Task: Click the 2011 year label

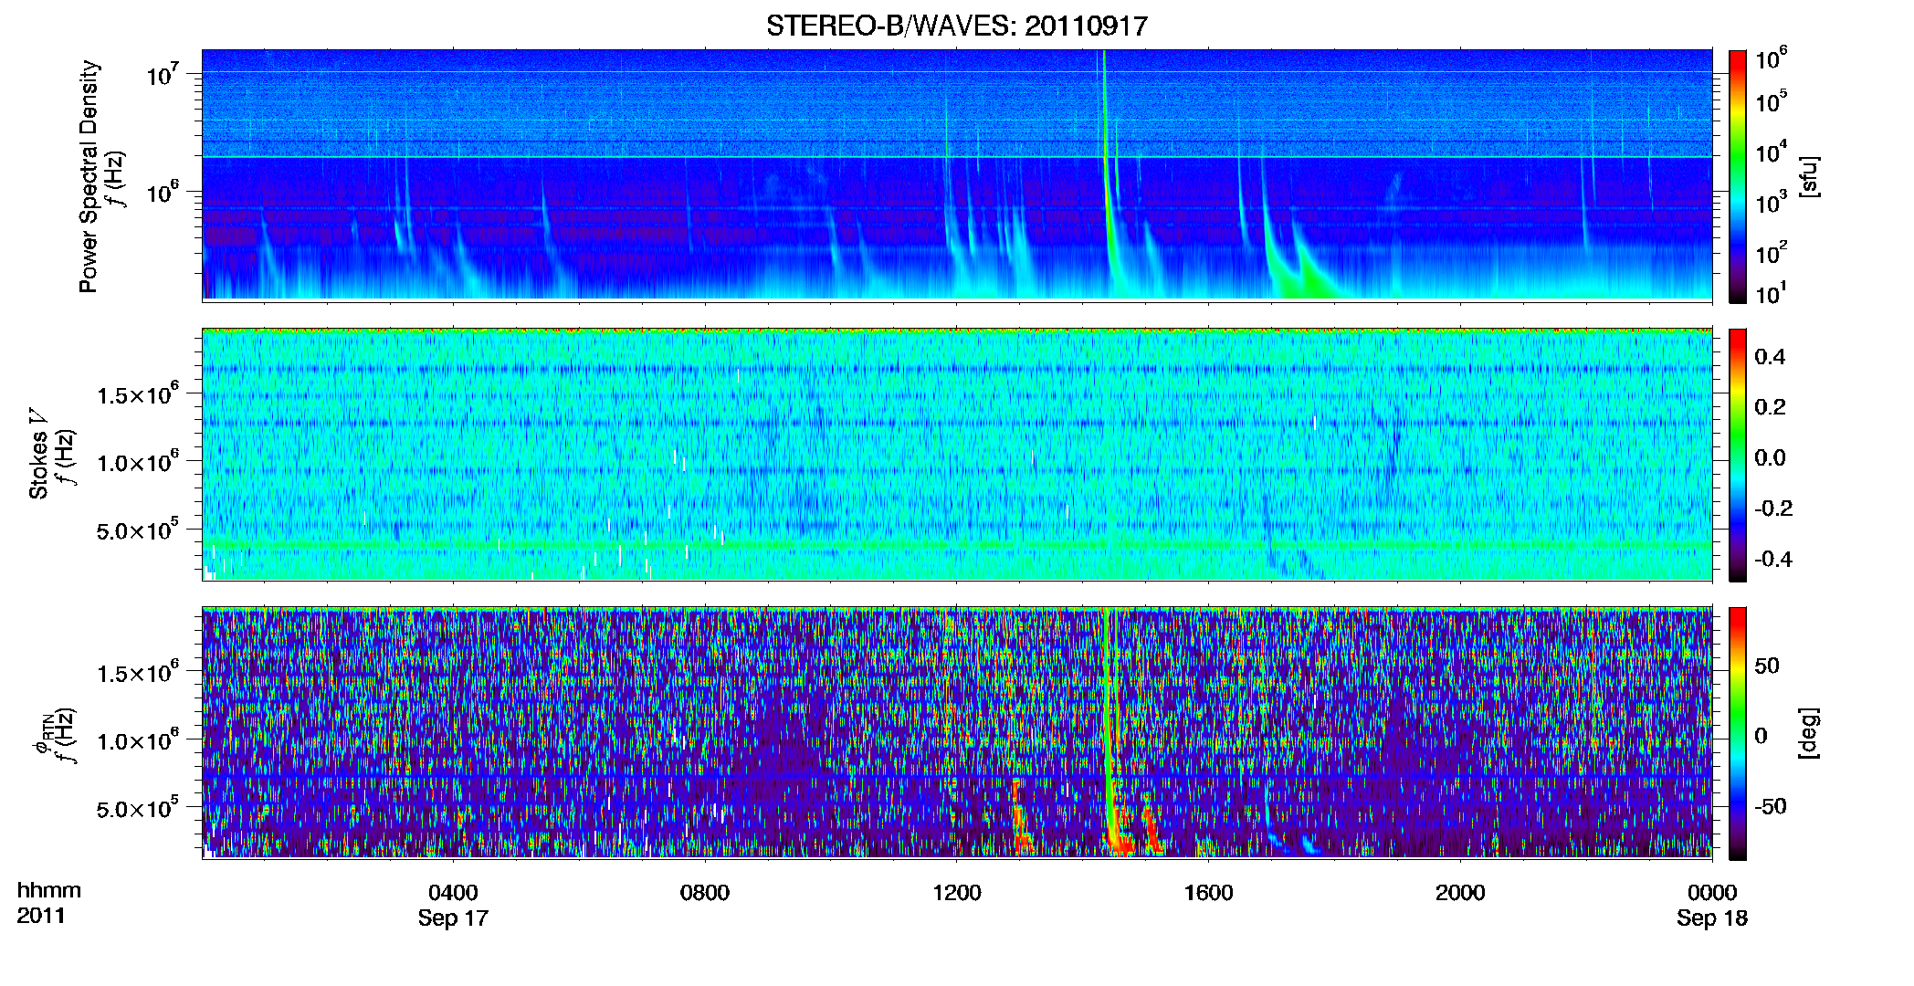Action: pyautogui.click(x=41, y=916)
